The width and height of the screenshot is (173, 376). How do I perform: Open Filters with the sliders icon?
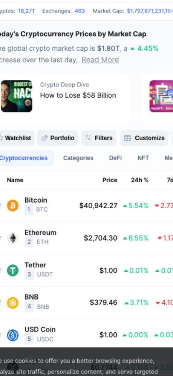(x=99, y=138)
